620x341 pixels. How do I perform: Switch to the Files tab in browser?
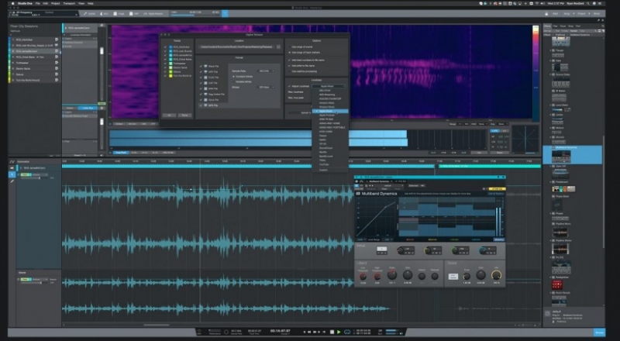(x=555, y=26)
